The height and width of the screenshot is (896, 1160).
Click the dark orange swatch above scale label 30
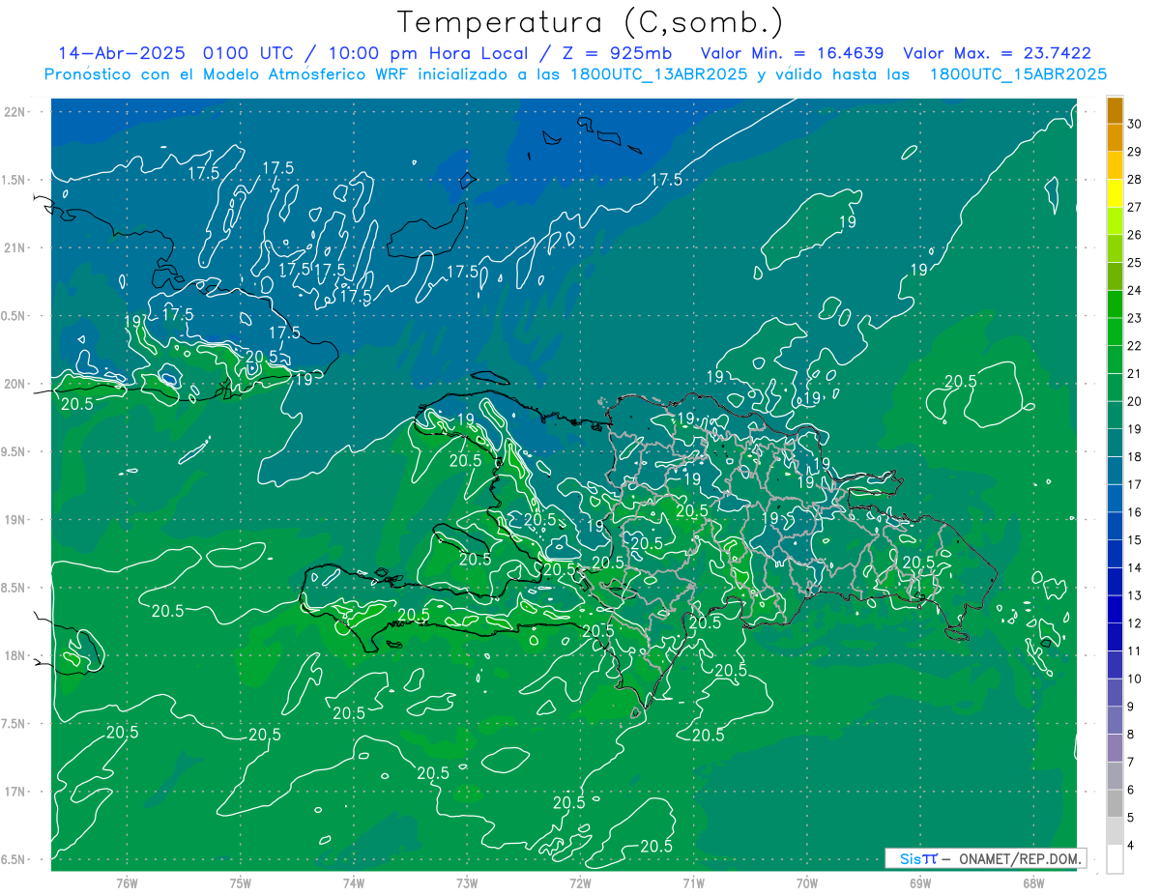click(x=1115, y=111)
